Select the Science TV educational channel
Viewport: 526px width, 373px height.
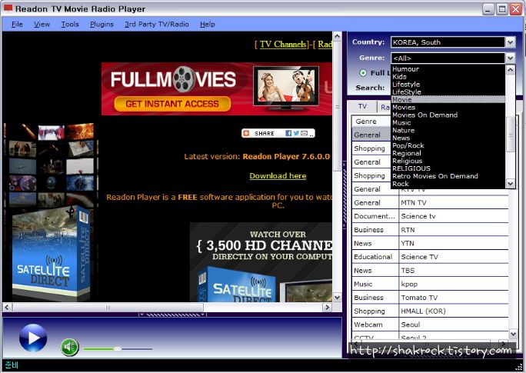(430, 257)
